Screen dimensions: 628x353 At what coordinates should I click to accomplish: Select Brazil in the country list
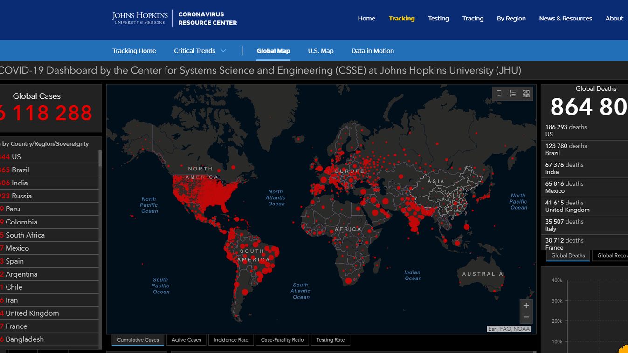point(49,170)
